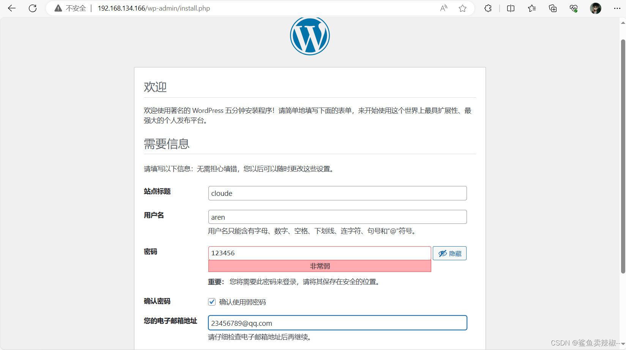Click the username rules hint text
The image size is (626, 350).
pyautogui.click(x=313, y=231)
